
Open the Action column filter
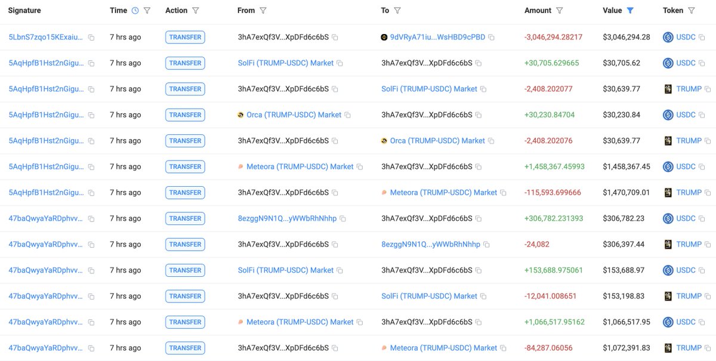pos(196,10)
